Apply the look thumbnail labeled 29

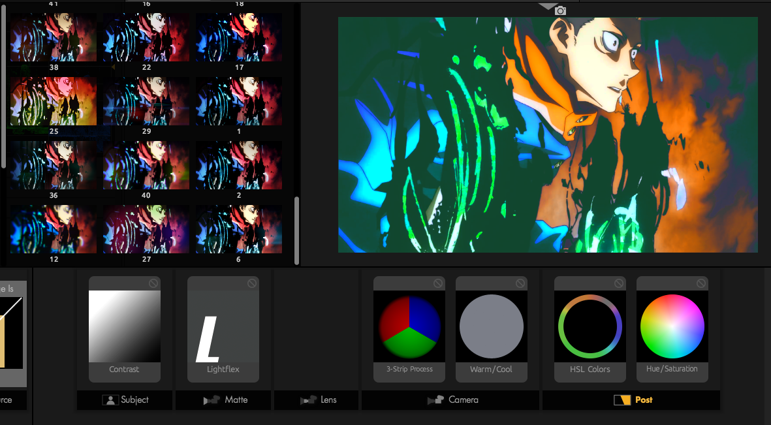(x=146, y=101)
